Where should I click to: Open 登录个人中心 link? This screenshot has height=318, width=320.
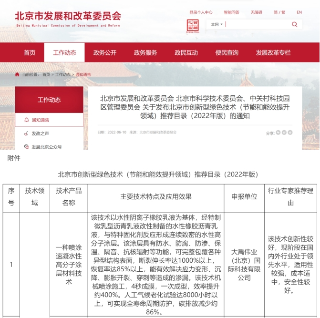201,12
